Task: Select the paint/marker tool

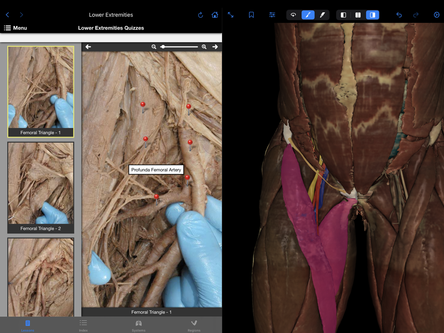Action: click(x=323, y=15)
